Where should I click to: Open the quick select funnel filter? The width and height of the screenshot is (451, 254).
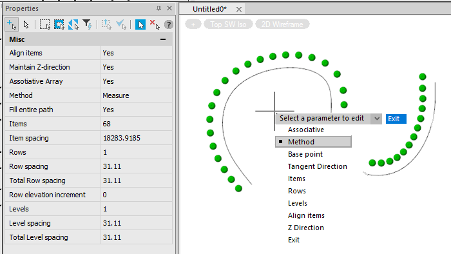click(x=87, y=24)
